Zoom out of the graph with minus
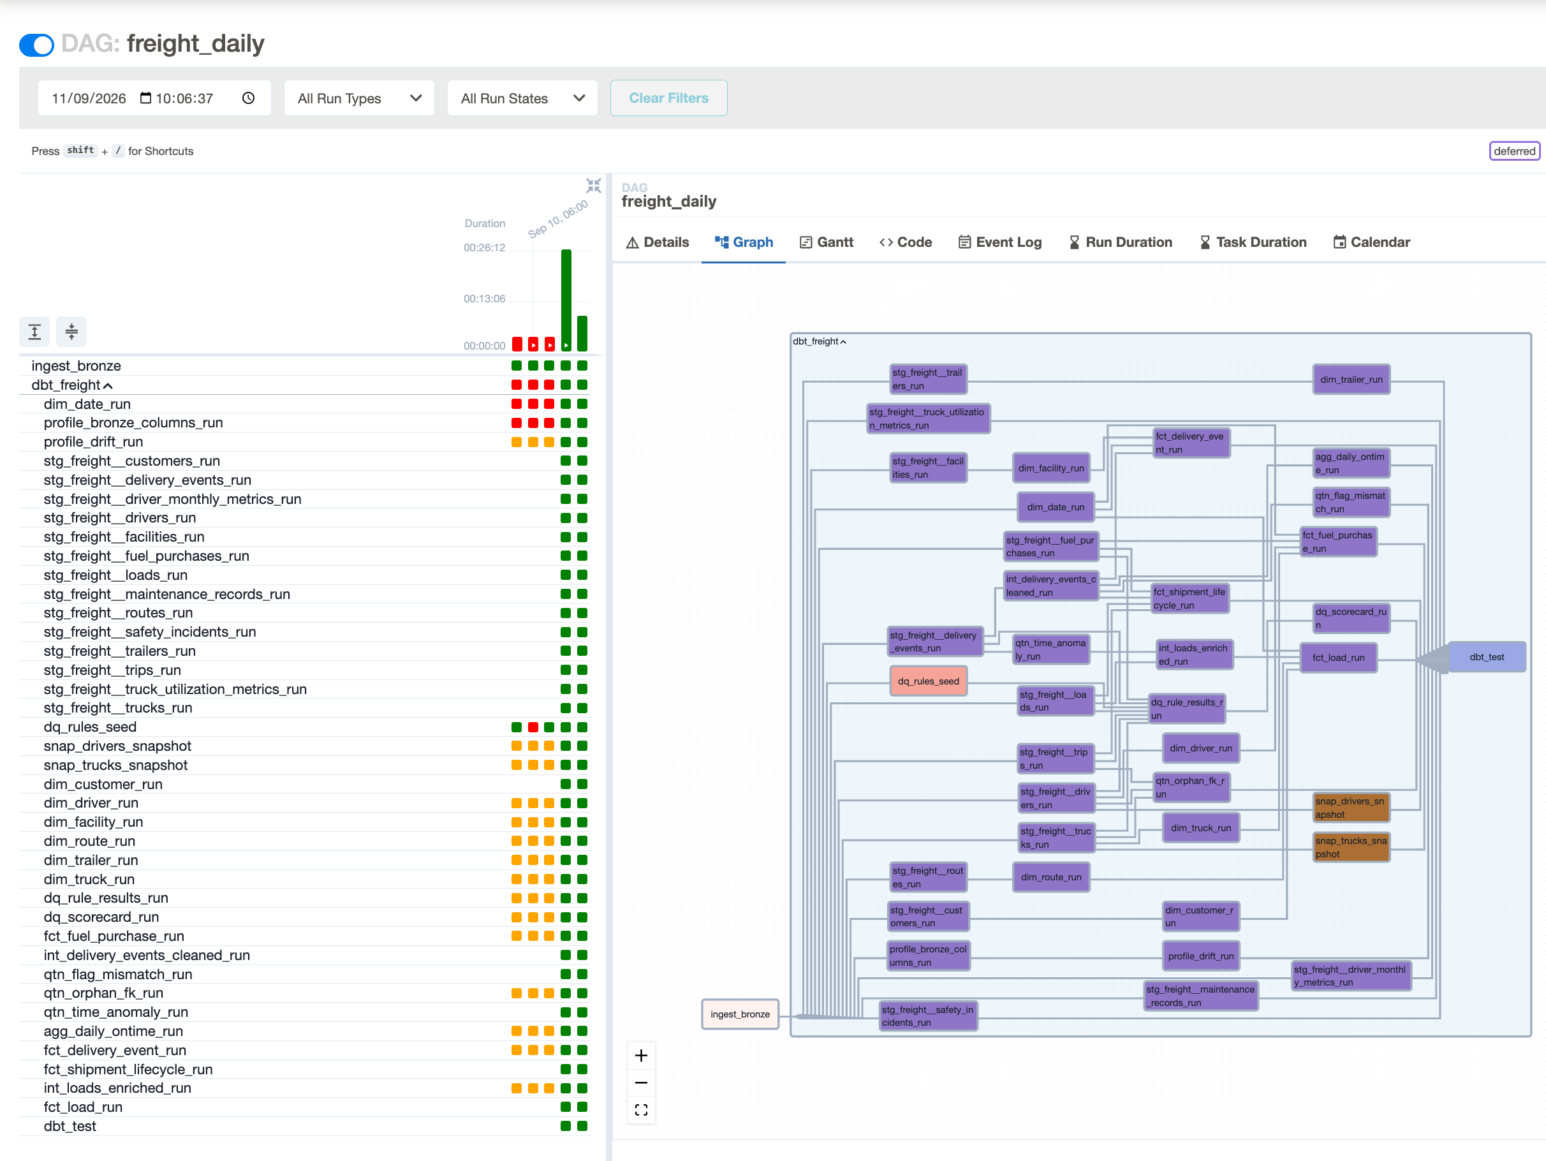1546x1161 pixels. point(641,1083)
